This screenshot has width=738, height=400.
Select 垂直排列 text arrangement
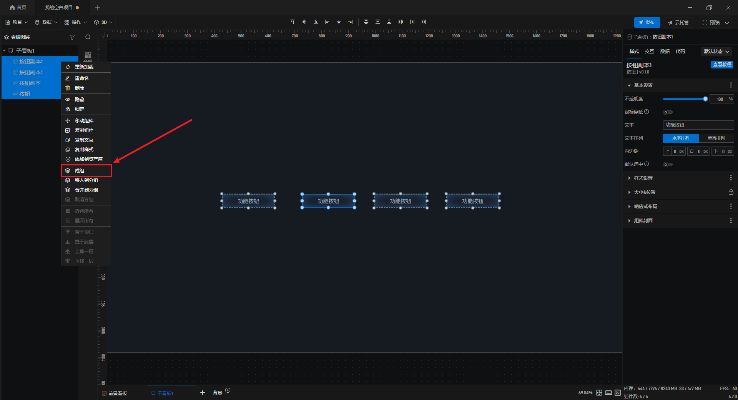point(716,138)
